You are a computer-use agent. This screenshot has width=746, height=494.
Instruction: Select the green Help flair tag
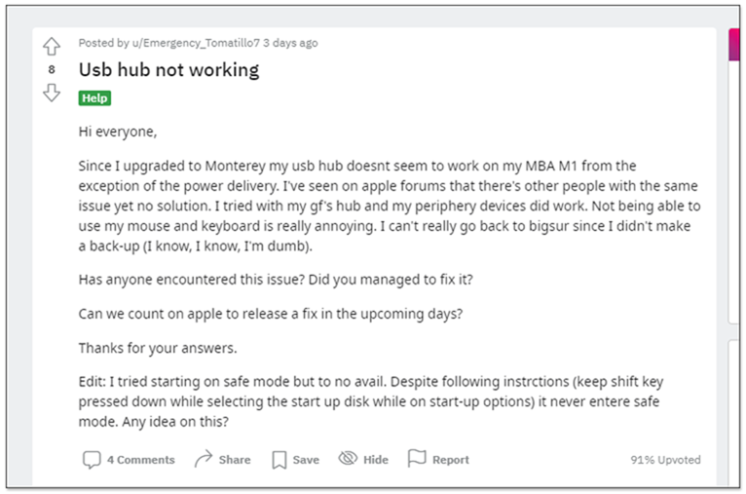tap(94, 98)
